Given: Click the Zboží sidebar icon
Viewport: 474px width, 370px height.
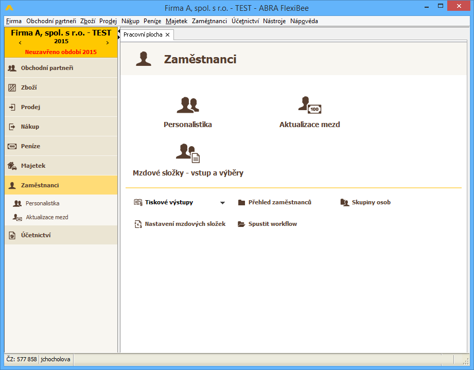Looking at the screenshot, I should click(12, 87).
